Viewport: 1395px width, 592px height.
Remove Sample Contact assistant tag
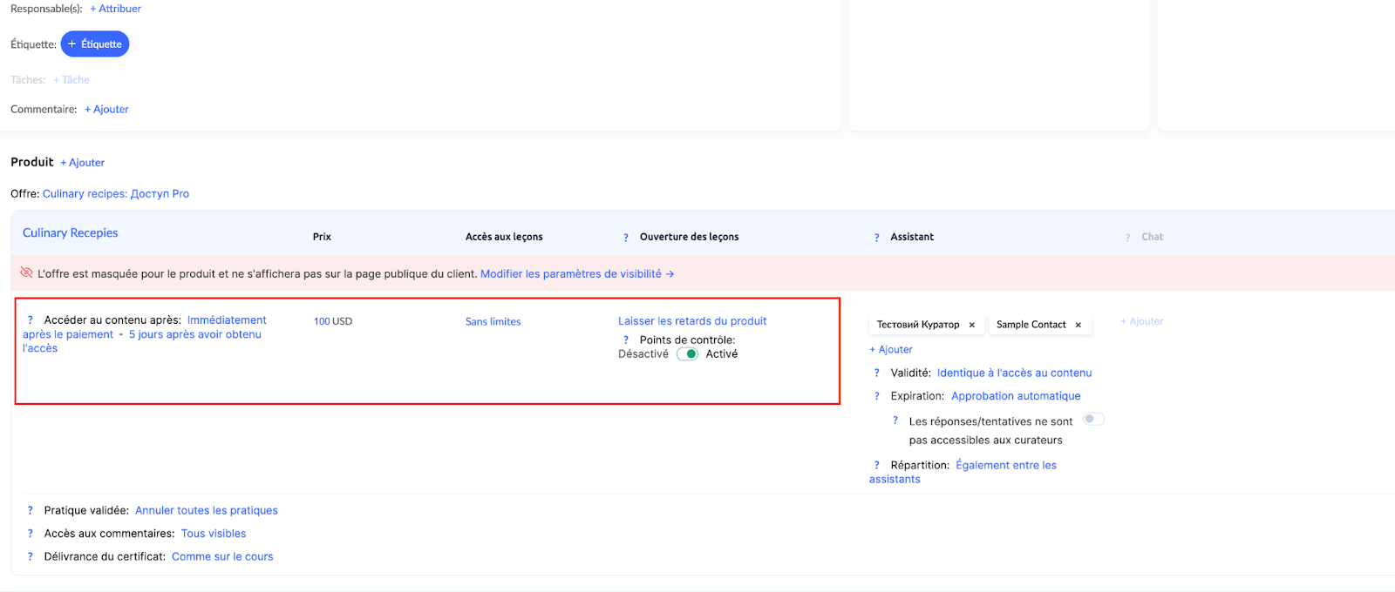[x=1079, y=325]
